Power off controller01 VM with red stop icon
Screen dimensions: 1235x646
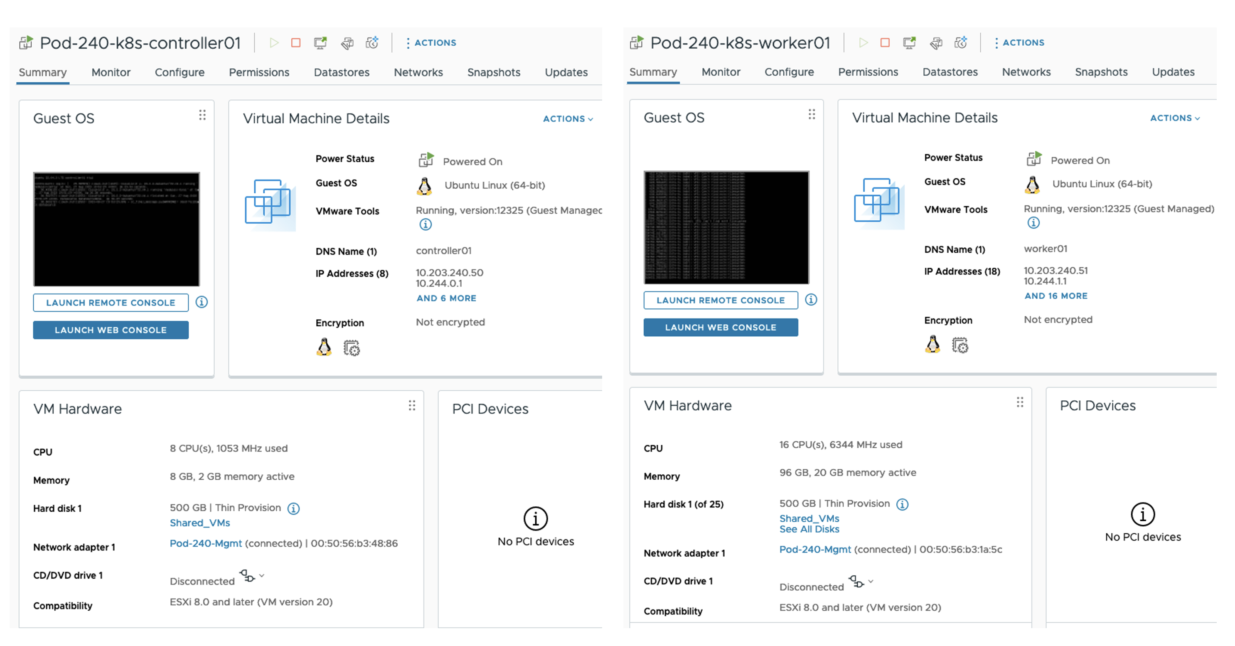(x=296, y=43)
